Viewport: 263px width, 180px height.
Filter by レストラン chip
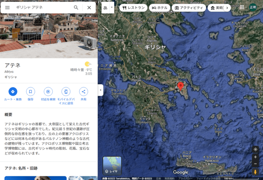133,8
